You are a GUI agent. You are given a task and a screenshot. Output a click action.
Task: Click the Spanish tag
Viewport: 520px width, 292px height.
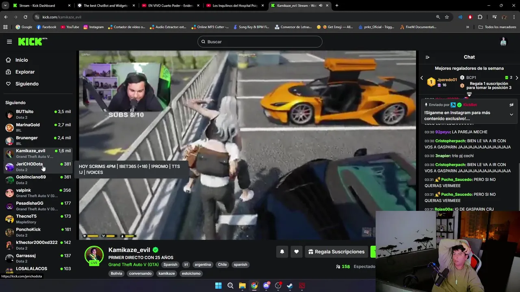[170, 264]
